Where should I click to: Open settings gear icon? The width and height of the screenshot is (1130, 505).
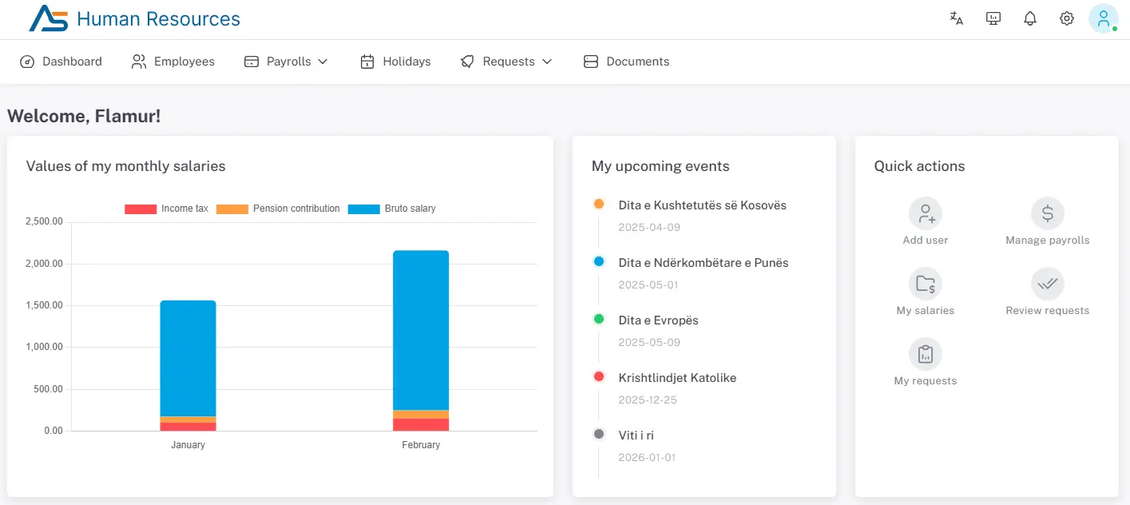pos(1067,18)
